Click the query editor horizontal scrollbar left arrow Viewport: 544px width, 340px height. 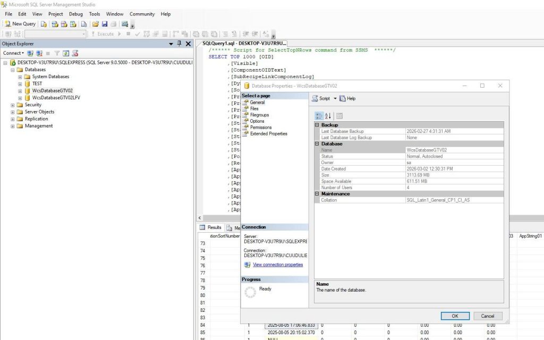(x=200, y=218)
